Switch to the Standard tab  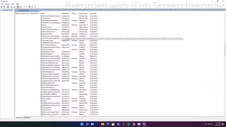[26, 117]
